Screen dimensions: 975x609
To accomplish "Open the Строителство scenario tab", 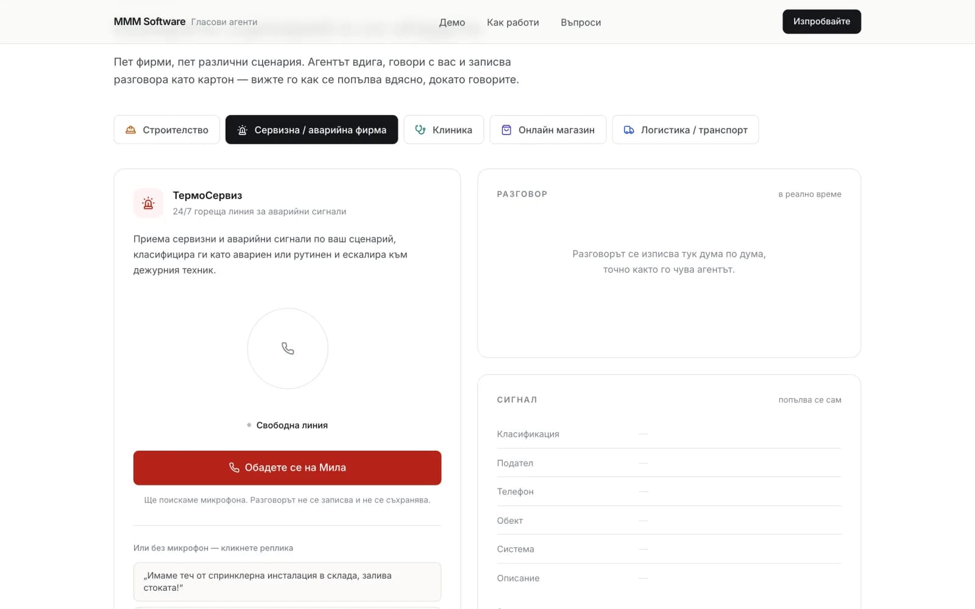I will coord(167,130).
